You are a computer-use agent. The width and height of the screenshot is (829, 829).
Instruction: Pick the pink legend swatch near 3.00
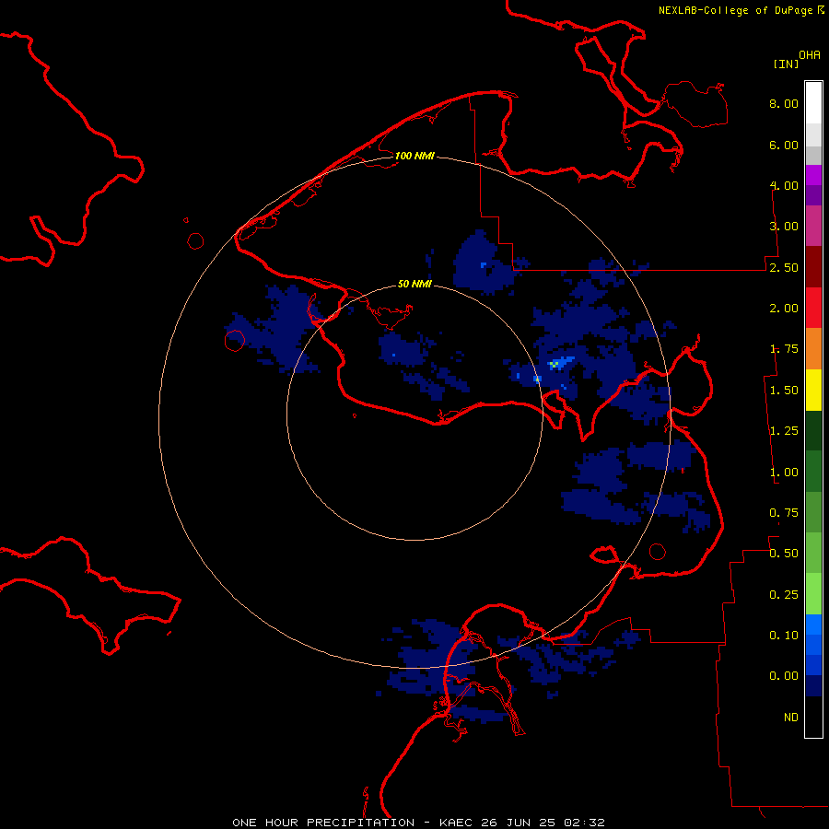(813, 226)
